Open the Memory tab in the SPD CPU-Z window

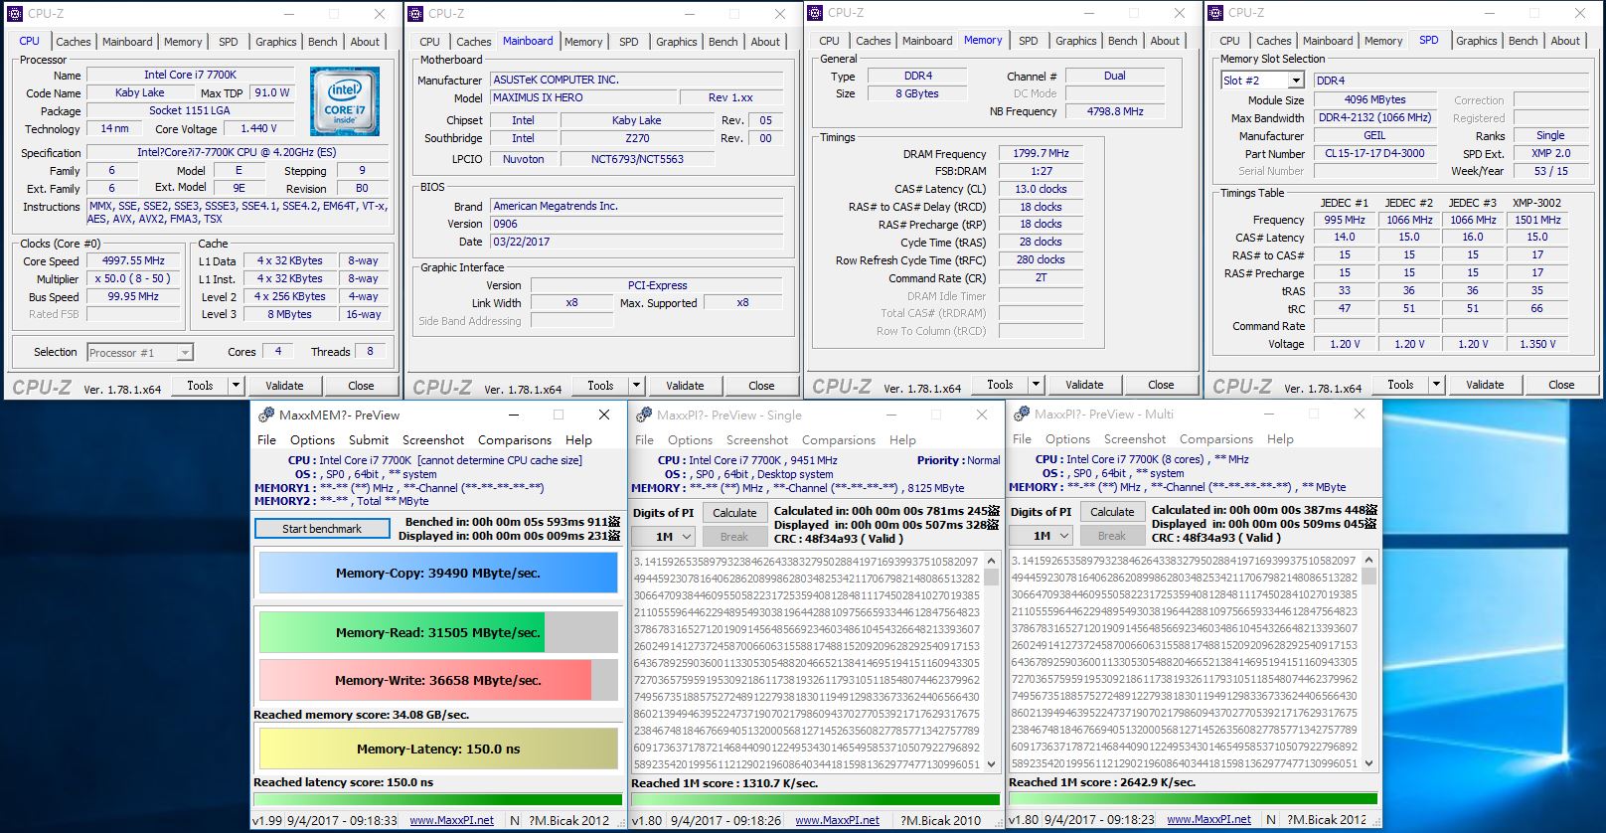(1382, 41)
